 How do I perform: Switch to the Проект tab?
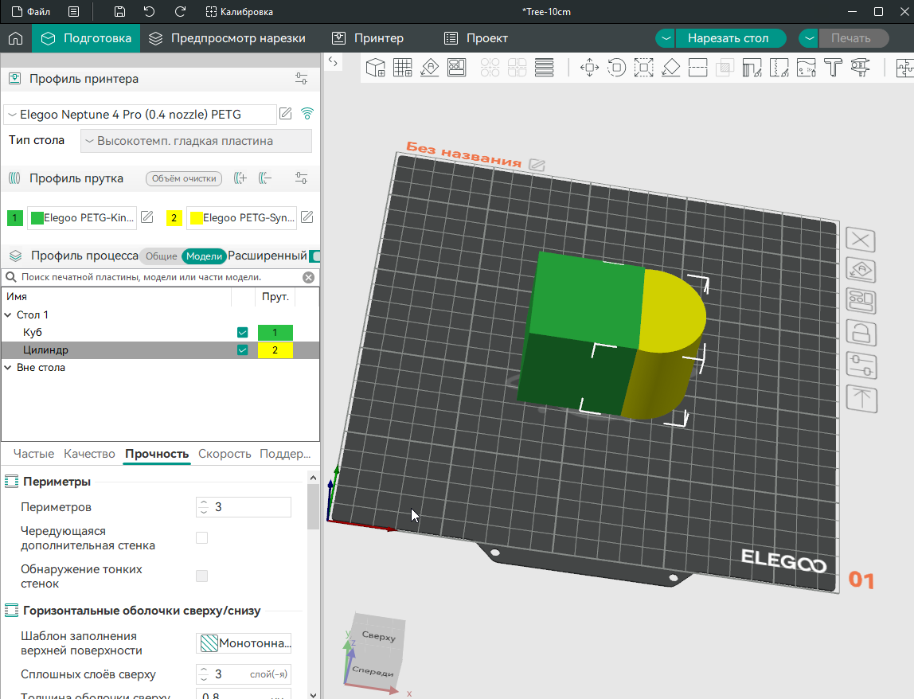(x=476, y=38)
